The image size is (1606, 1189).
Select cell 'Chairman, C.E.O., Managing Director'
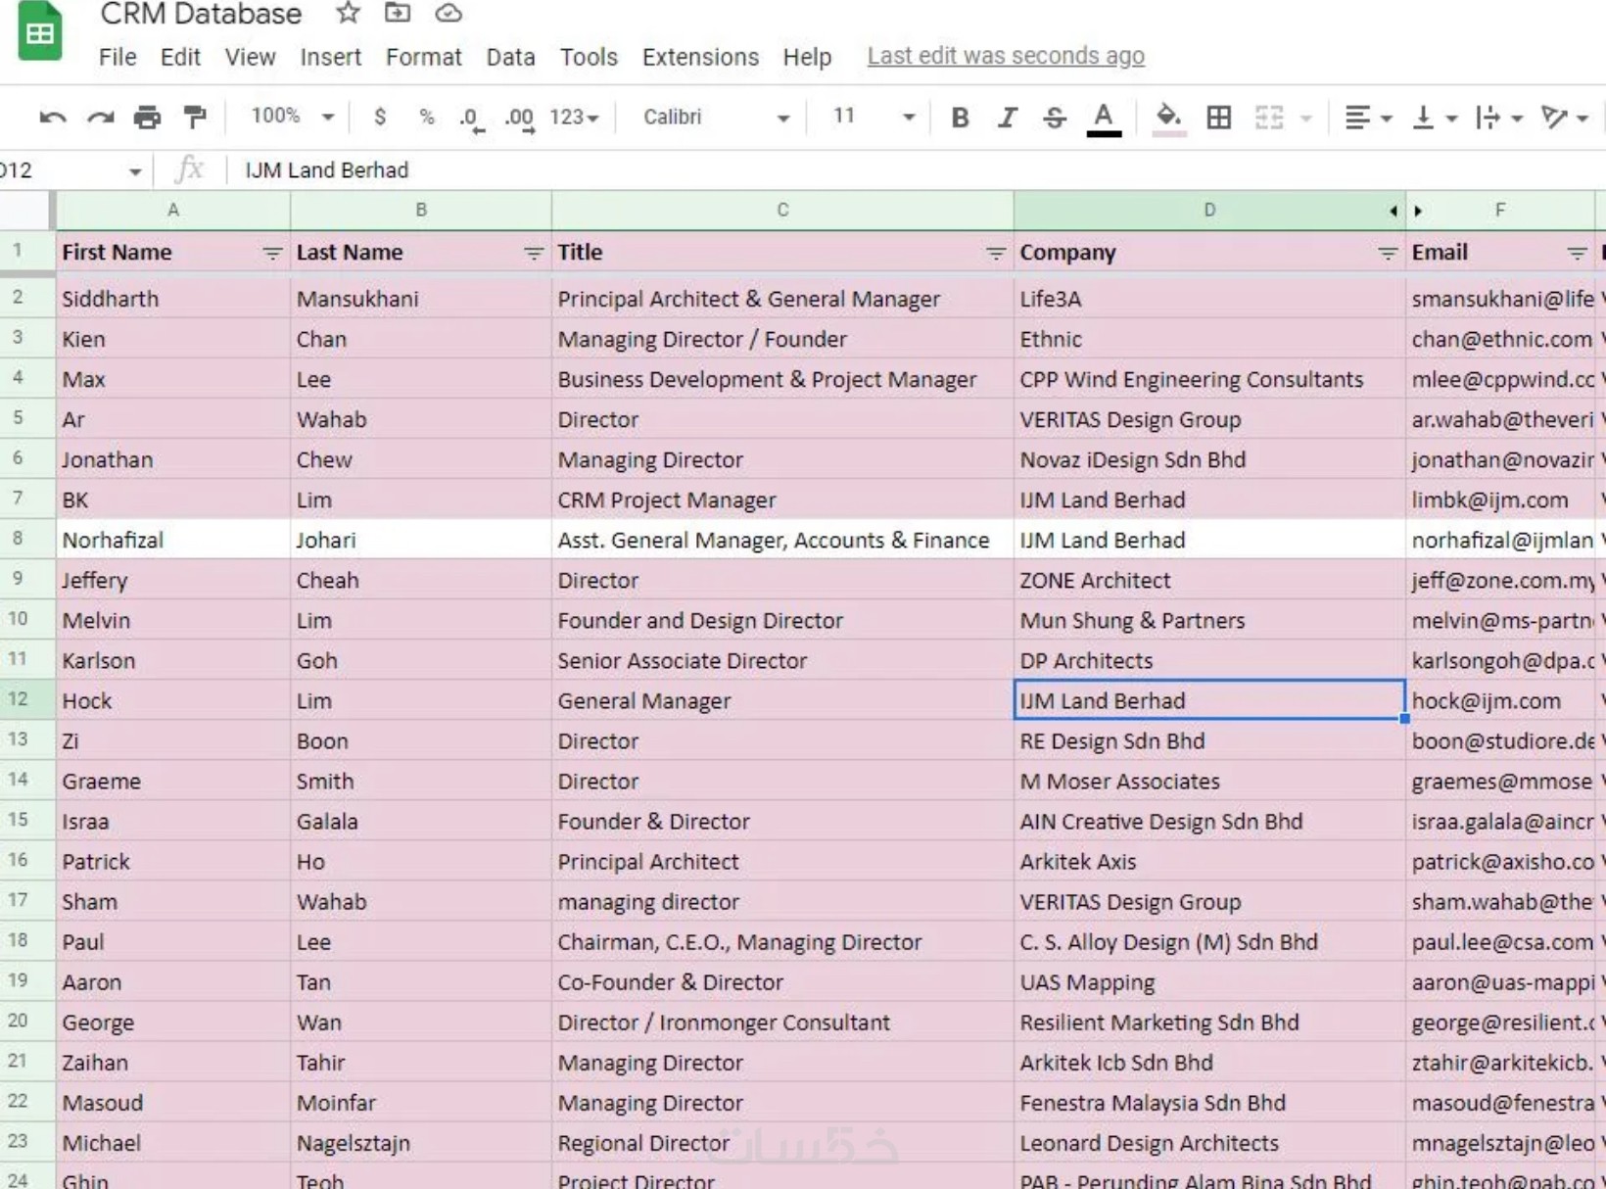(x=782, y=941)
